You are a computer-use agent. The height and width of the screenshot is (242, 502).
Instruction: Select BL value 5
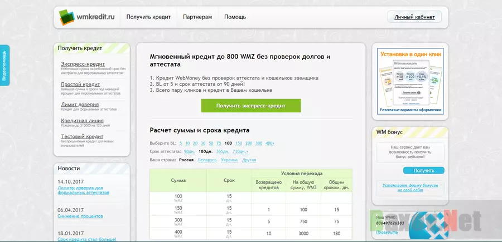[181, 143]
